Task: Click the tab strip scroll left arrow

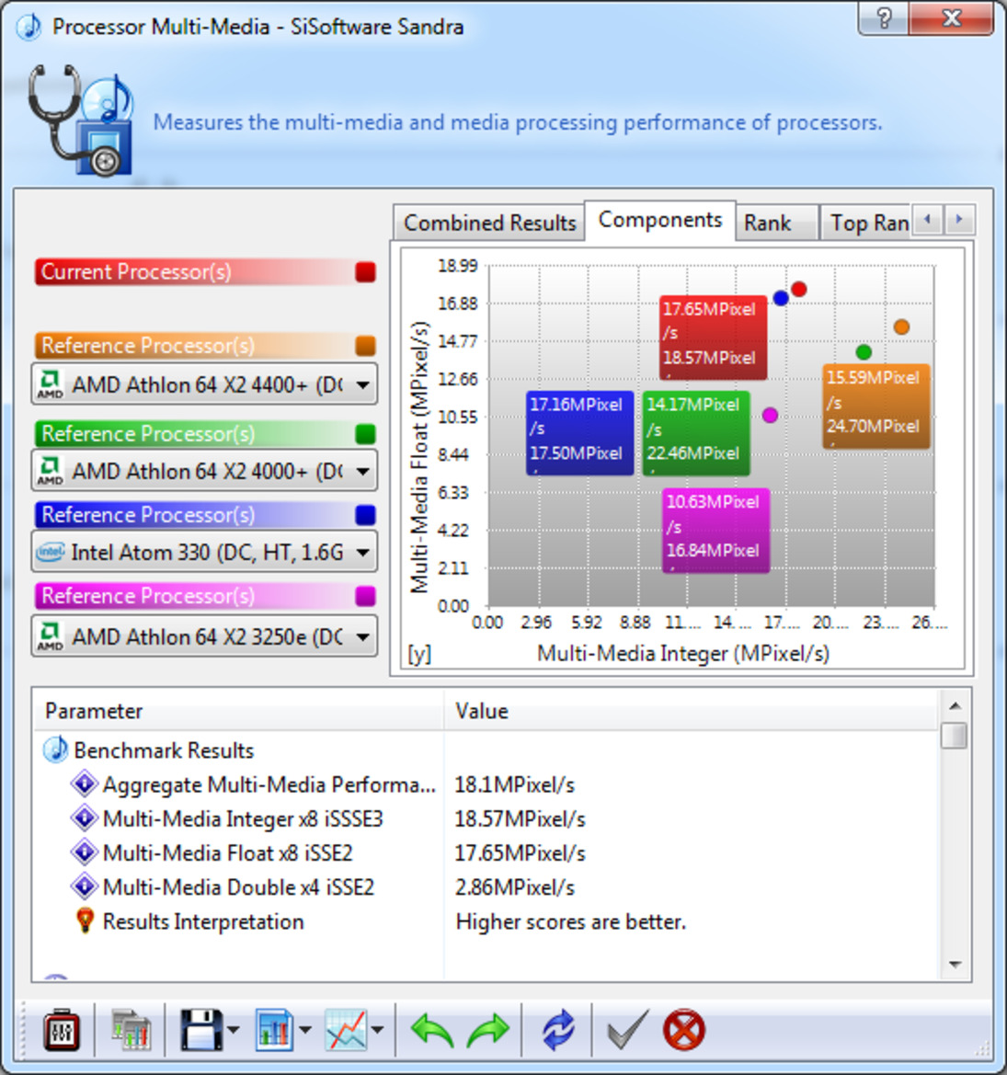Action: [928, 220]
